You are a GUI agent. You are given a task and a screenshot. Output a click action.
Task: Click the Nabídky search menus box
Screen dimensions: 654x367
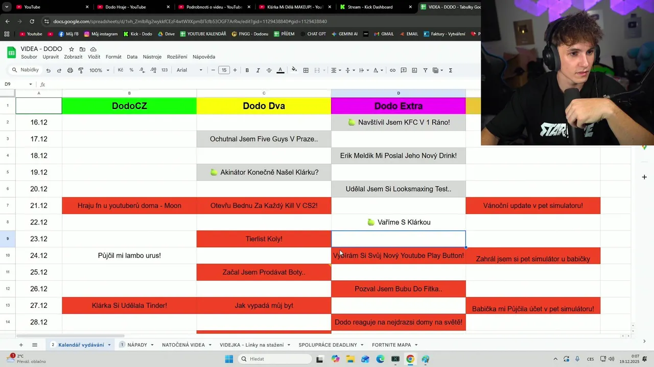click(25, 70)
